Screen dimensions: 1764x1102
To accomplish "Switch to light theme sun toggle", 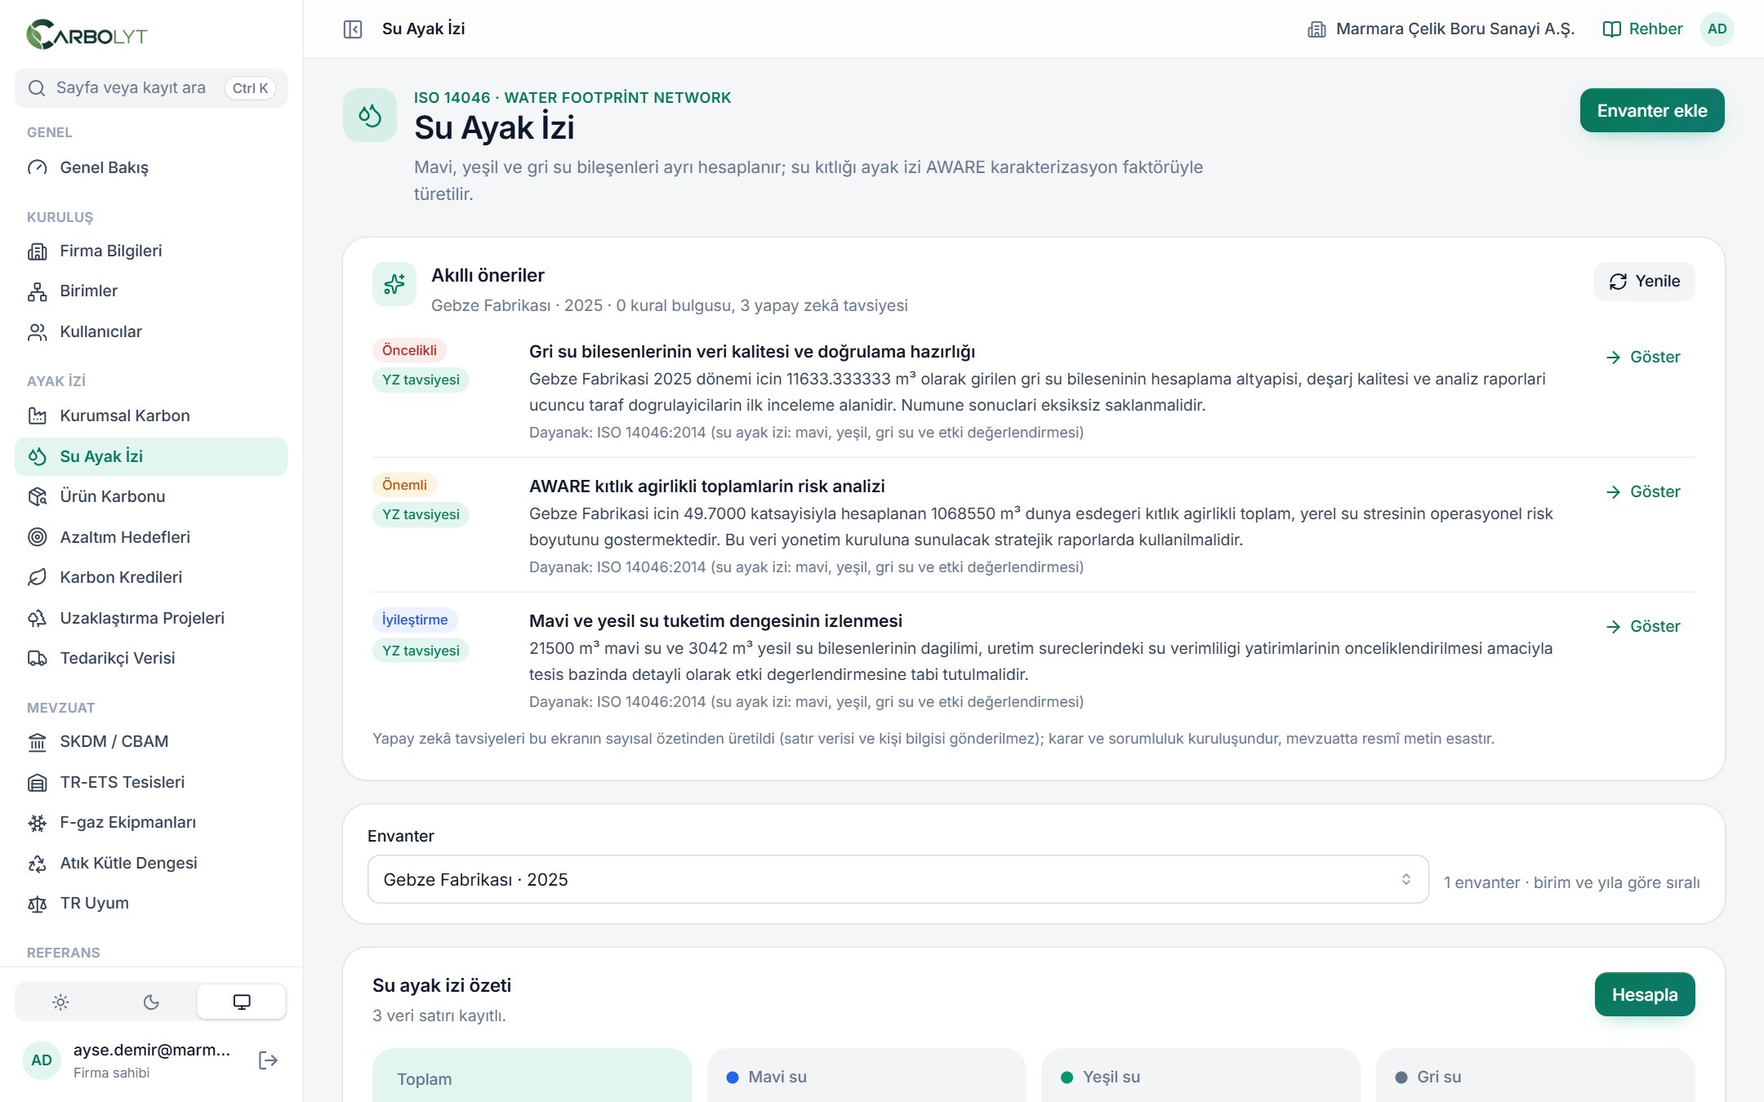I will coord(60,1002).
